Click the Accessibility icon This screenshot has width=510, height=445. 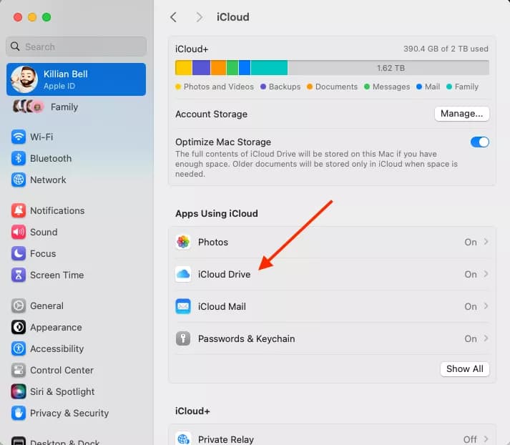click(19, 348)
